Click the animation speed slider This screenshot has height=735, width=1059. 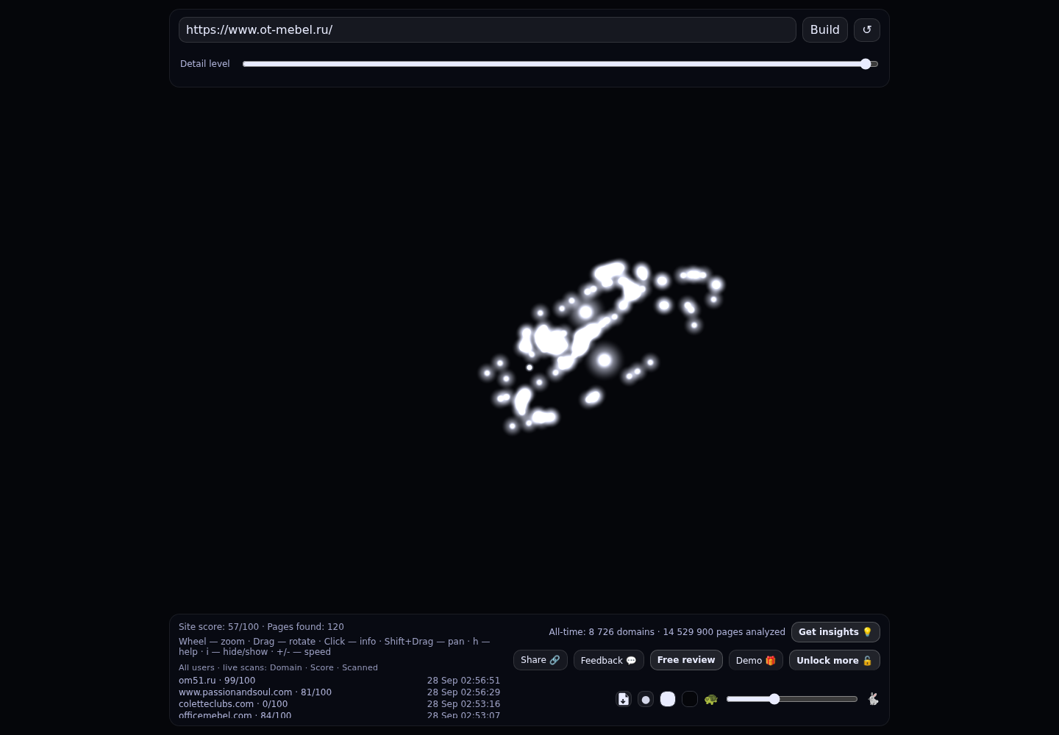pyautogui.click(x=792, y=699)
